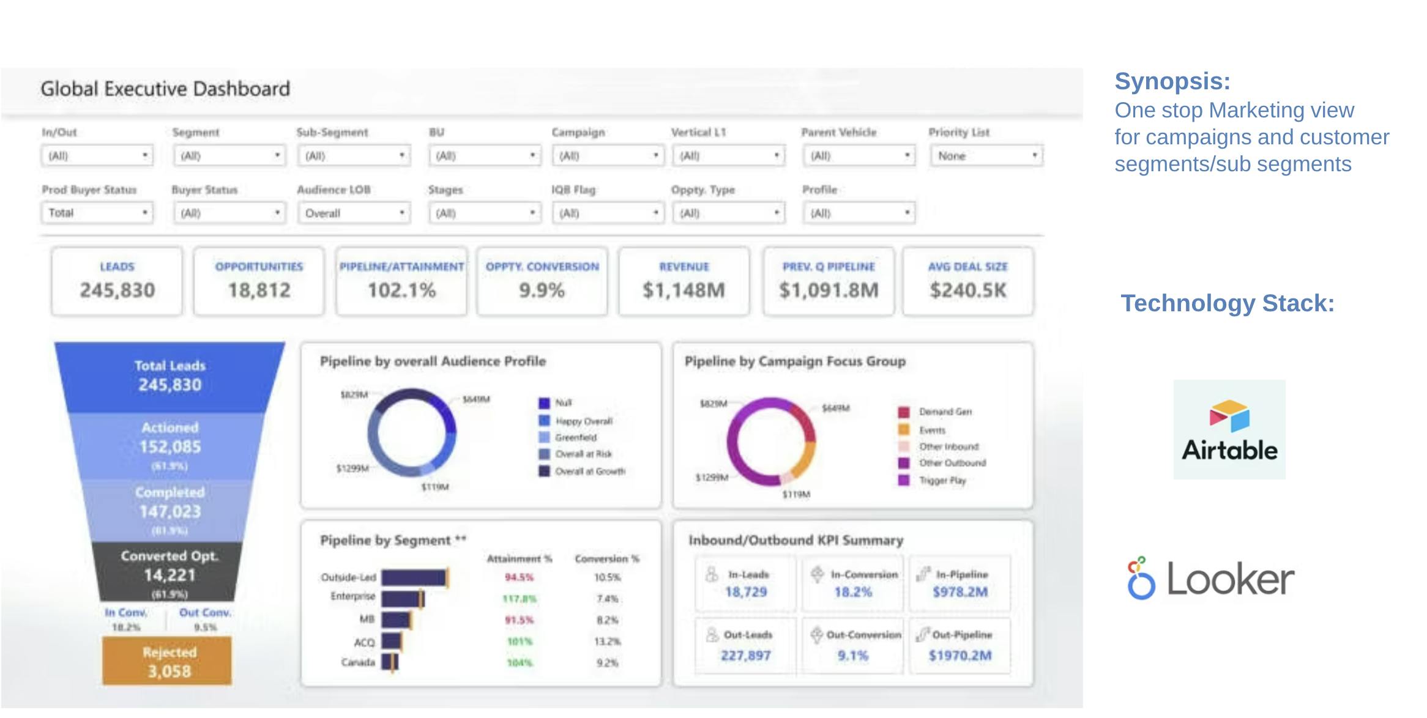Select the REVENUE KPI card
The image size is (1427, 718).
(x=684, y=281)
